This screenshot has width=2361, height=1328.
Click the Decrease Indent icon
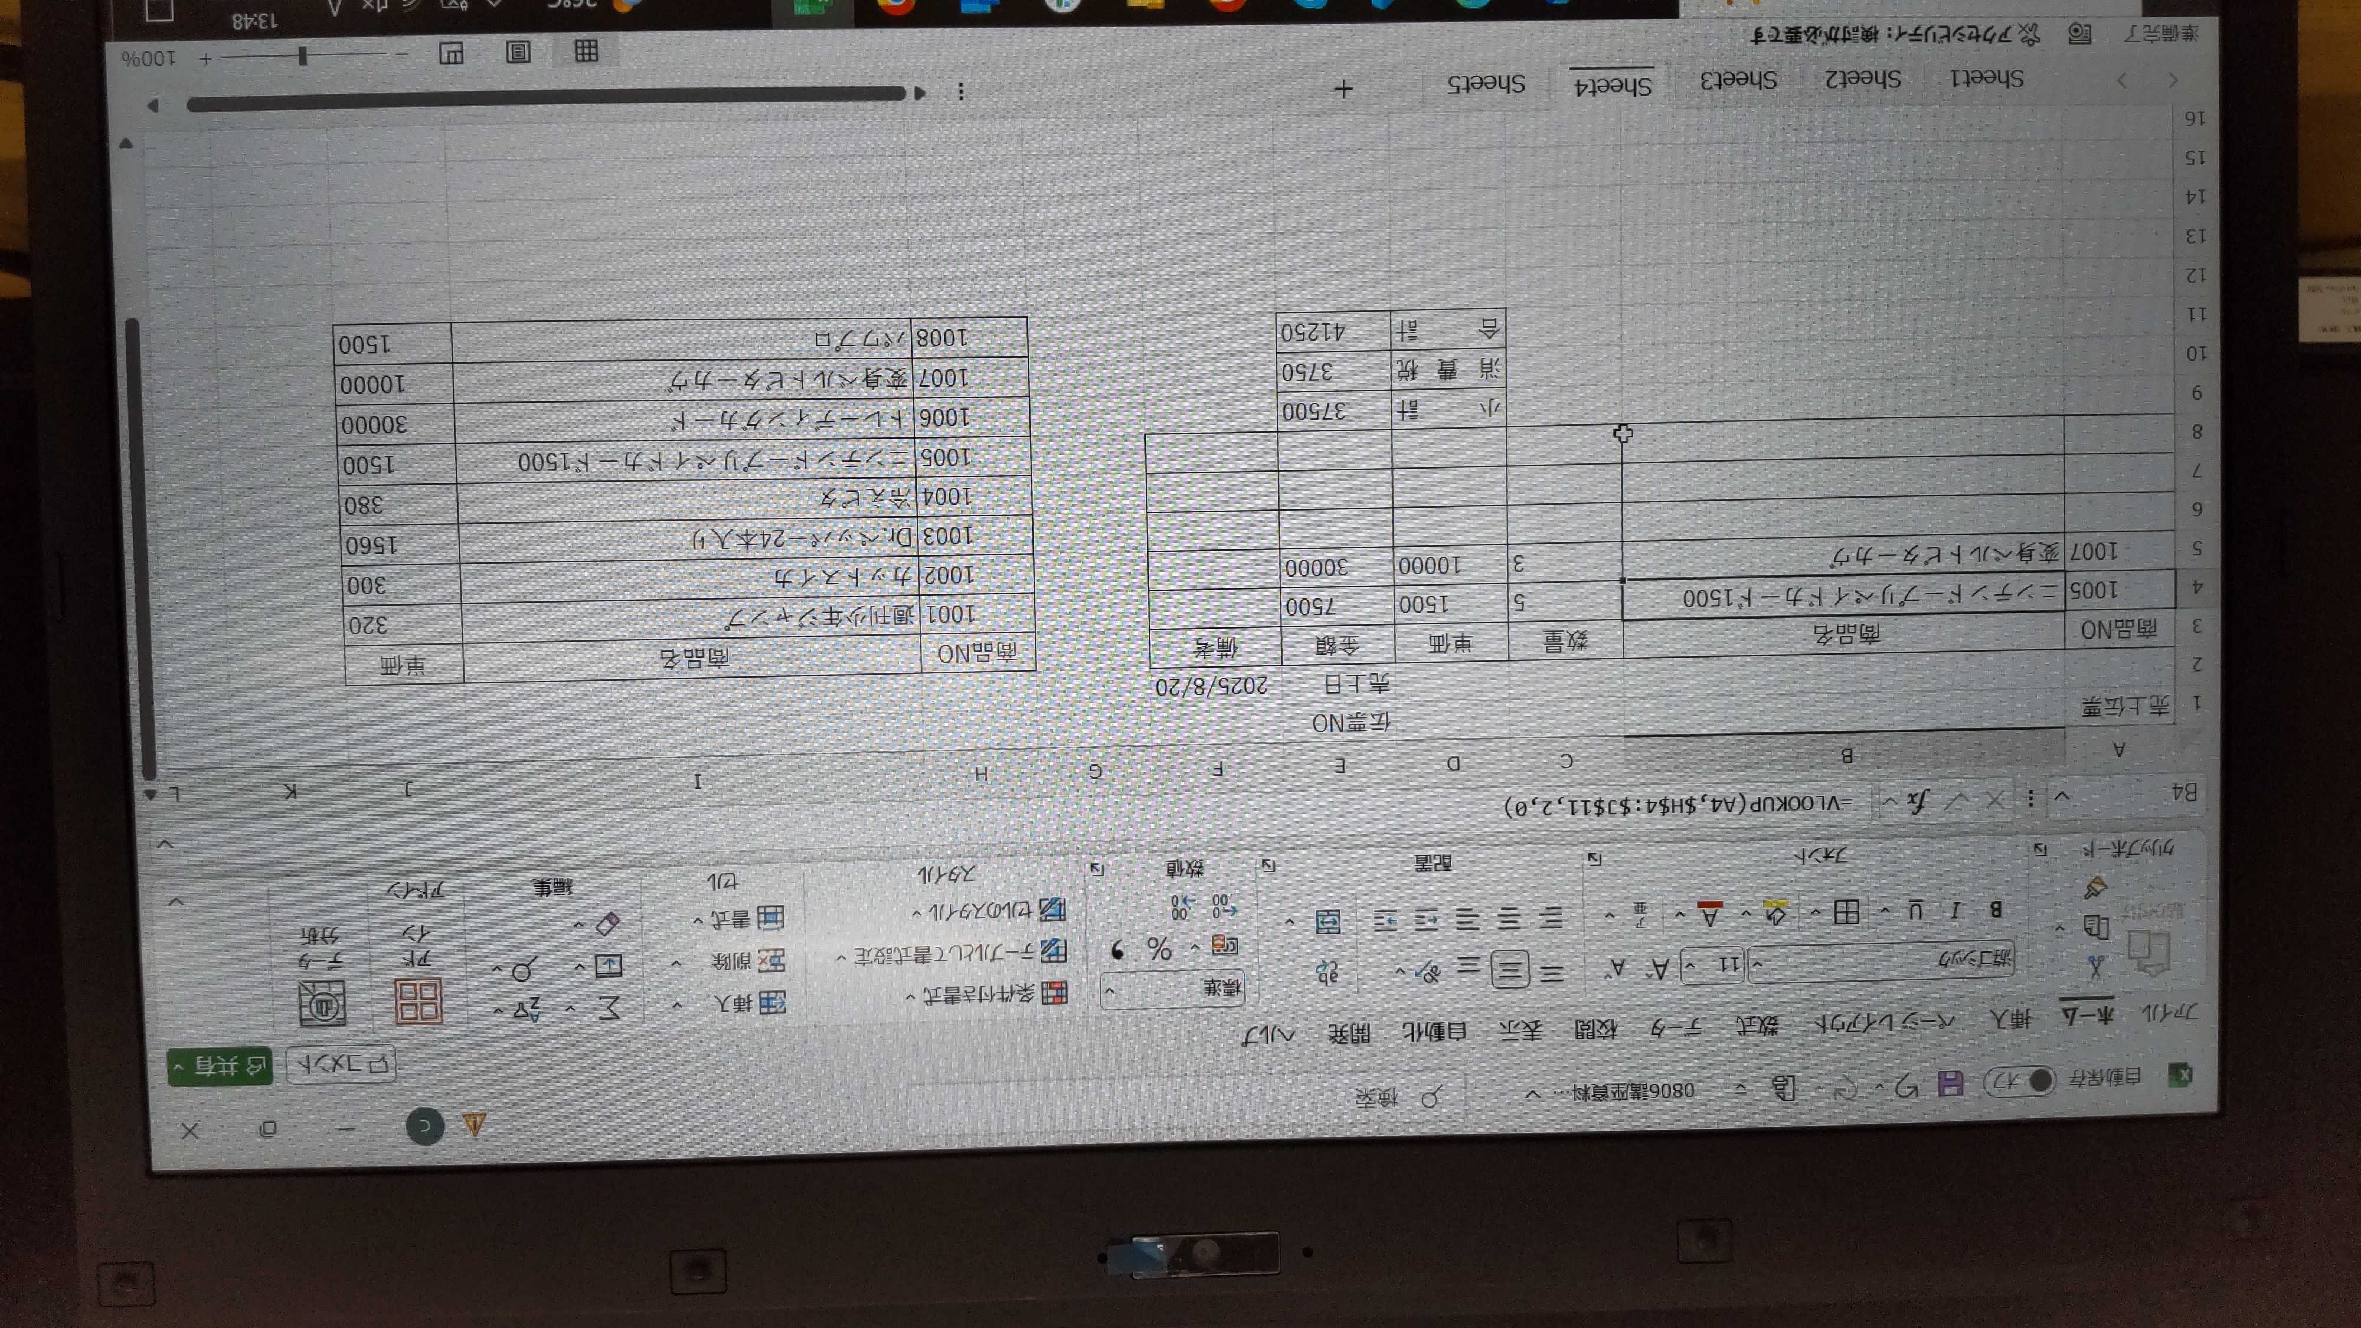[x=1426, y=919]
